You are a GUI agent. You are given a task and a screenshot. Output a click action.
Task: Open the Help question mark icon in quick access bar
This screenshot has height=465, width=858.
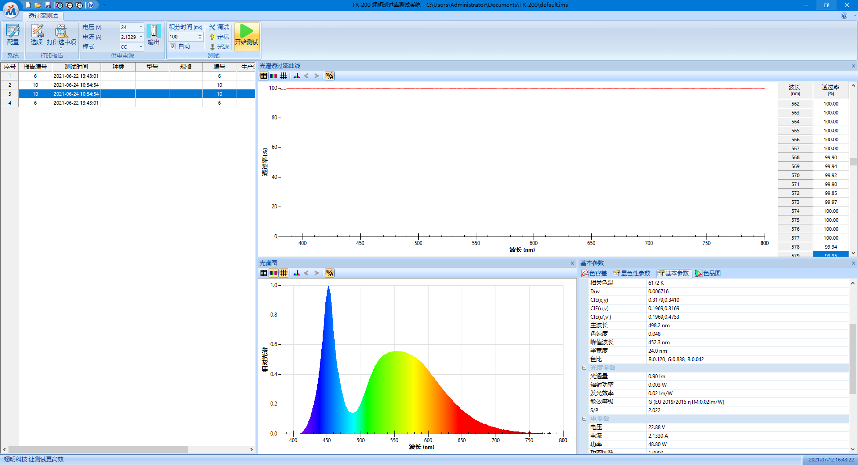(x=91, y=5)
